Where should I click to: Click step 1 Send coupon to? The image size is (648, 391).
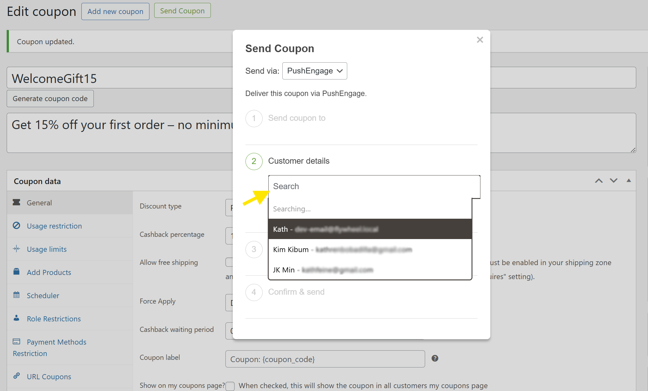pyautogui.click(x=297, y=118)
